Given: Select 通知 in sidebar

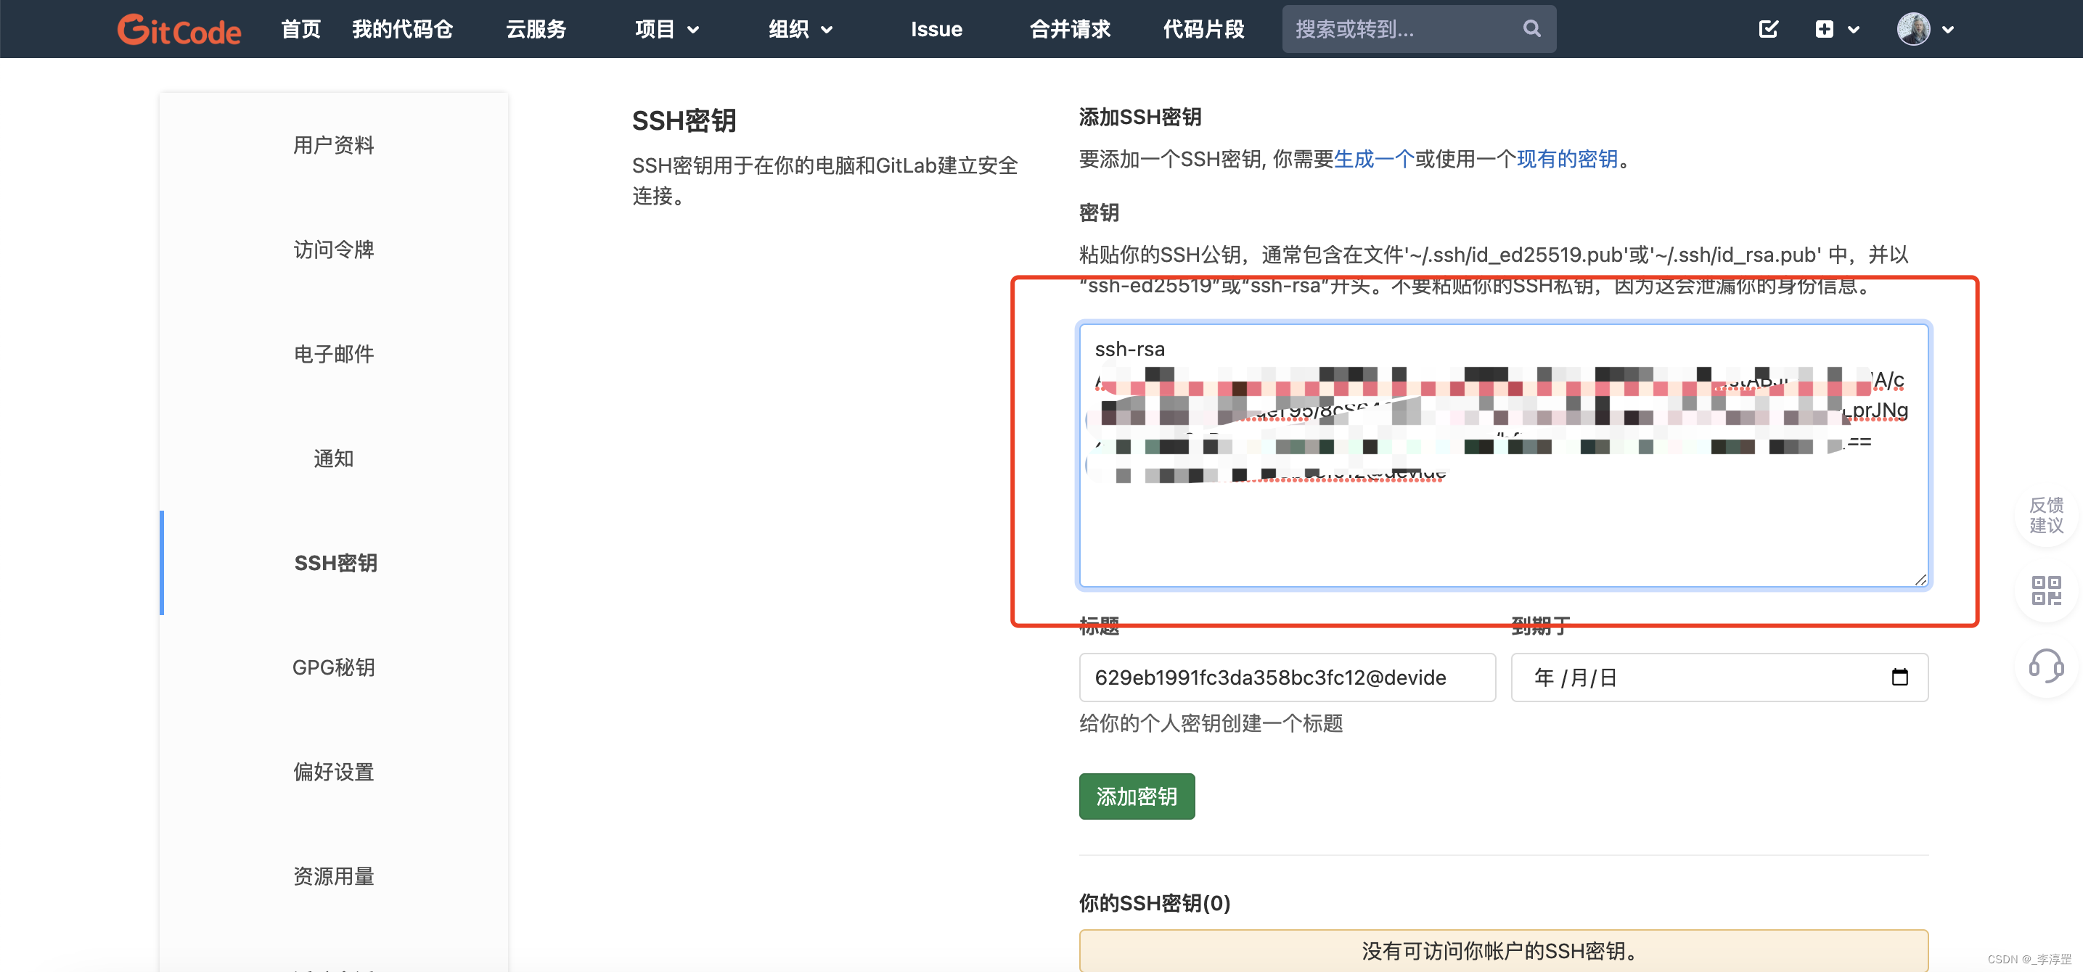Looking at the screenshot, I should coord(334,458).
